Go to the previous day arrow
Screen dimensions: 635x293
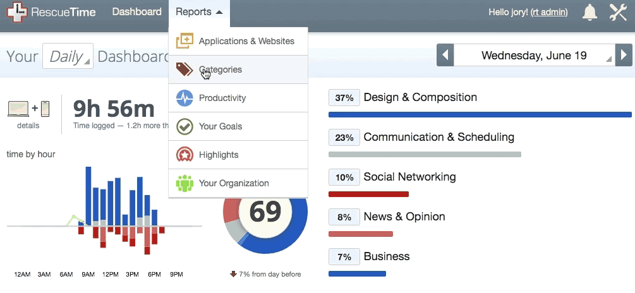(x=445, y=56)
